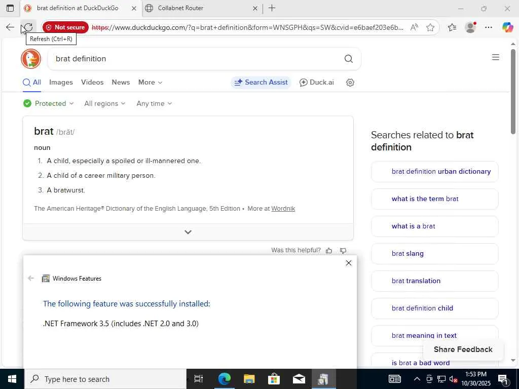Open the Windows Start menu
The image size is (519, 389).
click(x=12, y=379)
